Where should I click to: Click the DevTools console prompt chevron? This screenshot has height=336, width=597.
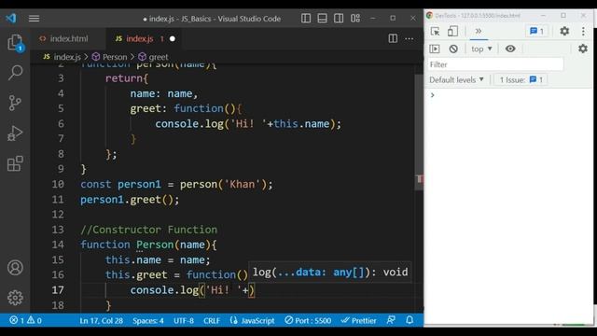tap(433, 95)
